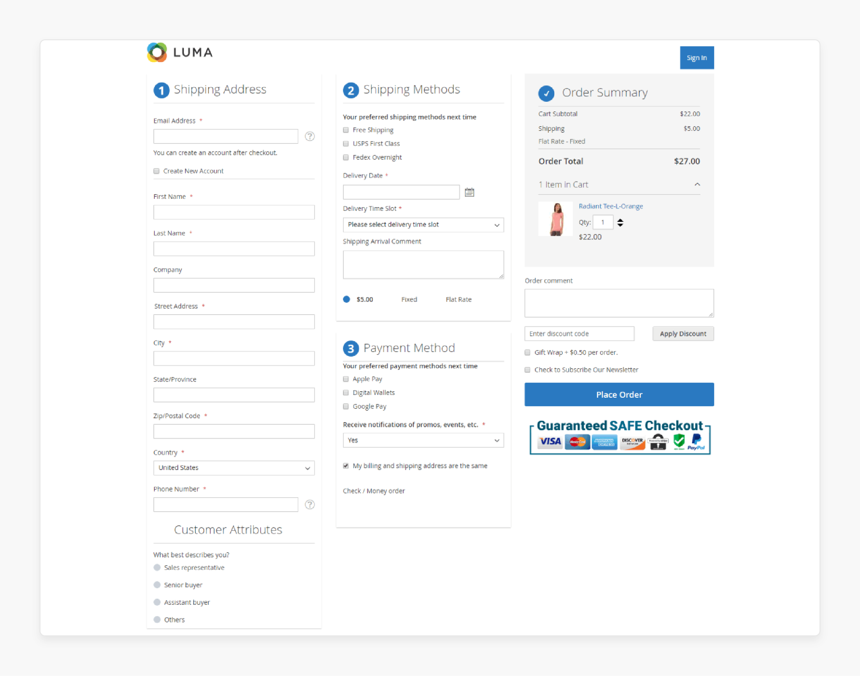The image size is (860, 676).
Task: Click the Order Summary checkmark badge
Action: (546, 93)
